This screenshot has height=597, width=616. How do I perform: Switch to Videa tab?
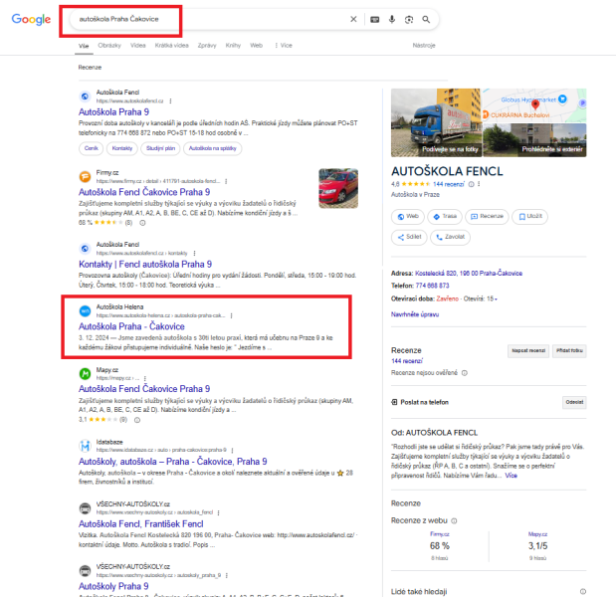pyautogui.click(x=138, y=46)
